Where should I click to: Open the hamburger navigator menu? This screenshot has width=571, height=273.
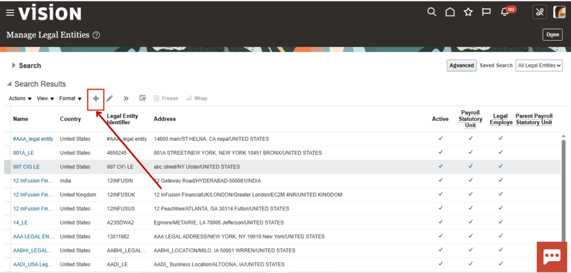10,13
